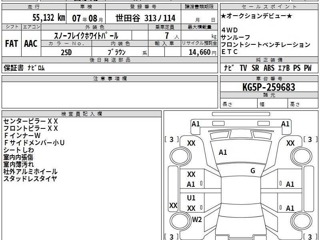This screenshot has height=240, width=320.
Task: Click the エアコン header
Action: 31,27
